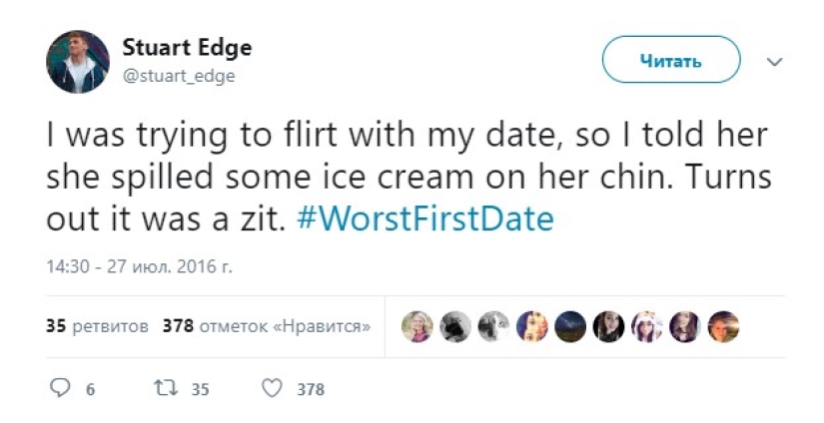824x423 pixels.
Task: Select the second liker avatar, black-and-white photo
Action: [x=455, y=326]
